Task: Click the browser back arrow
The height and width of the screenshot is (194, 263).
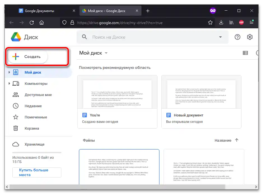Action: coord(11,23)
